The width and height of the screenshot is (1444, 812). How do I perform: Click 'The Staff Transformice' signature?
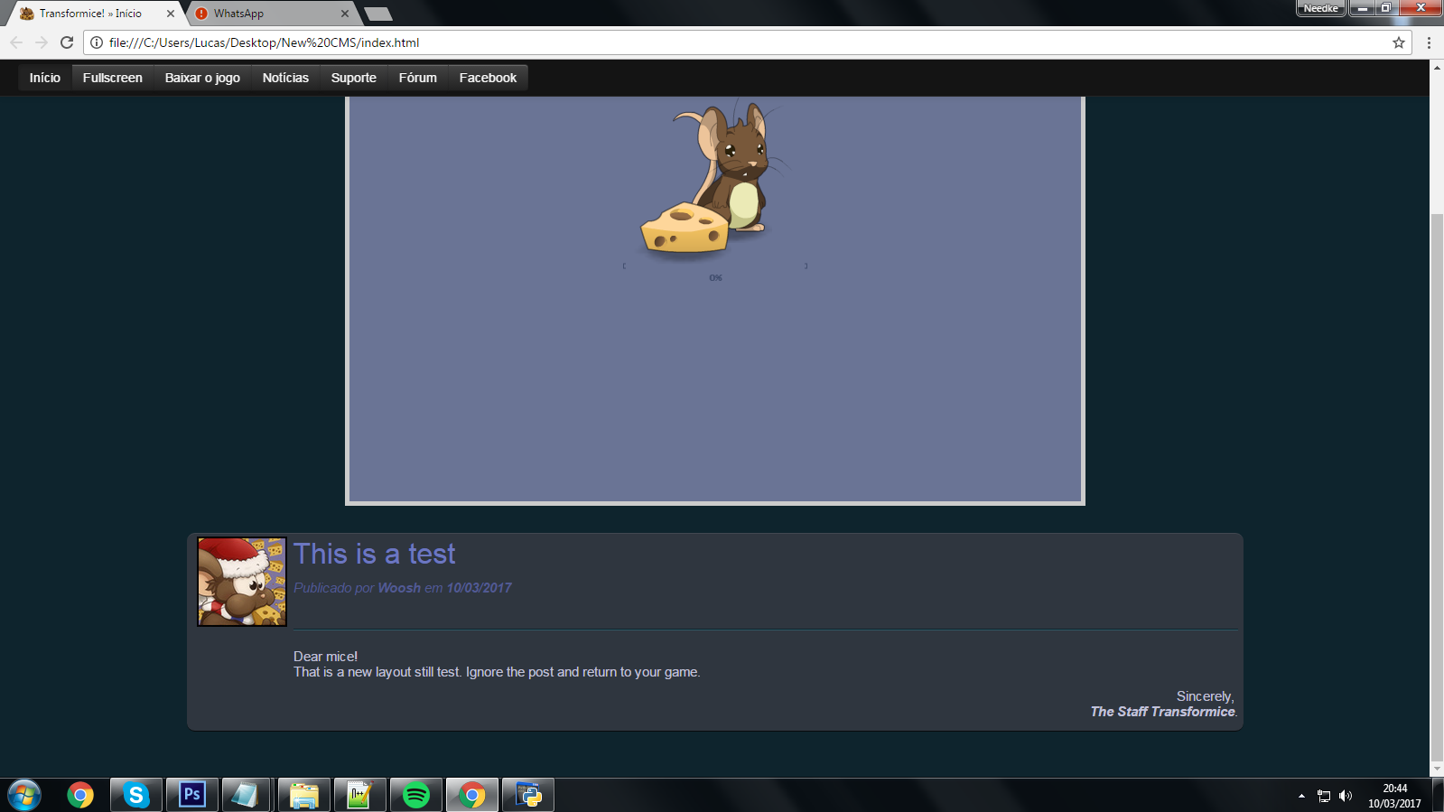coord(1162,712)
